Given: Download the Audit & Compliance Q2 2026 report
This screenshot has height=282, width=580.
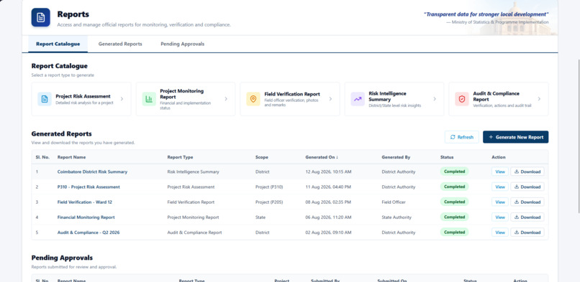Looking at the screenshot, I should point(527,232).
